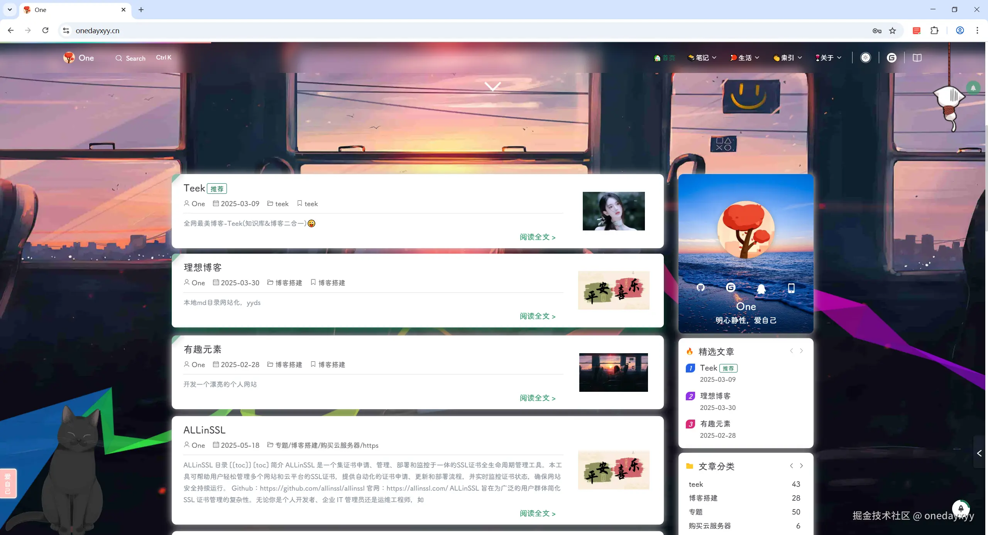The width and height of the screenshot is (988, 535).
Task: Click 阅读全文 link on Teek article
Action: 537,237
